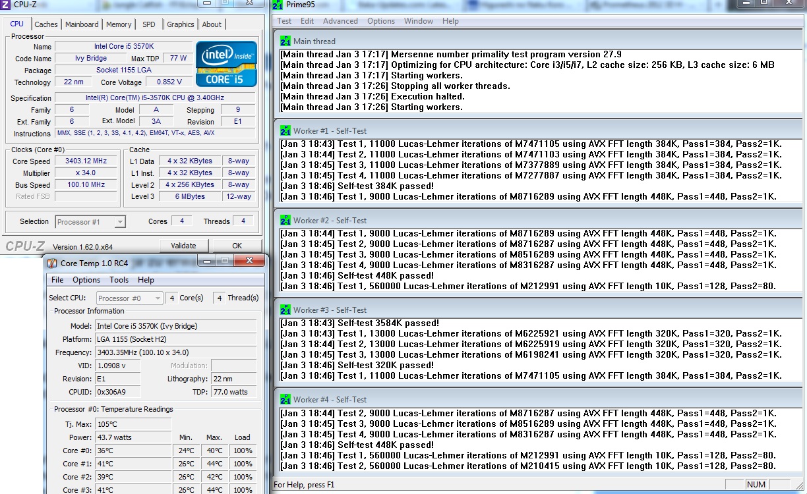Screen dimensions: 807x494
Task: Click the CPUID value 0x306A9
Action: tap(118, 392)
